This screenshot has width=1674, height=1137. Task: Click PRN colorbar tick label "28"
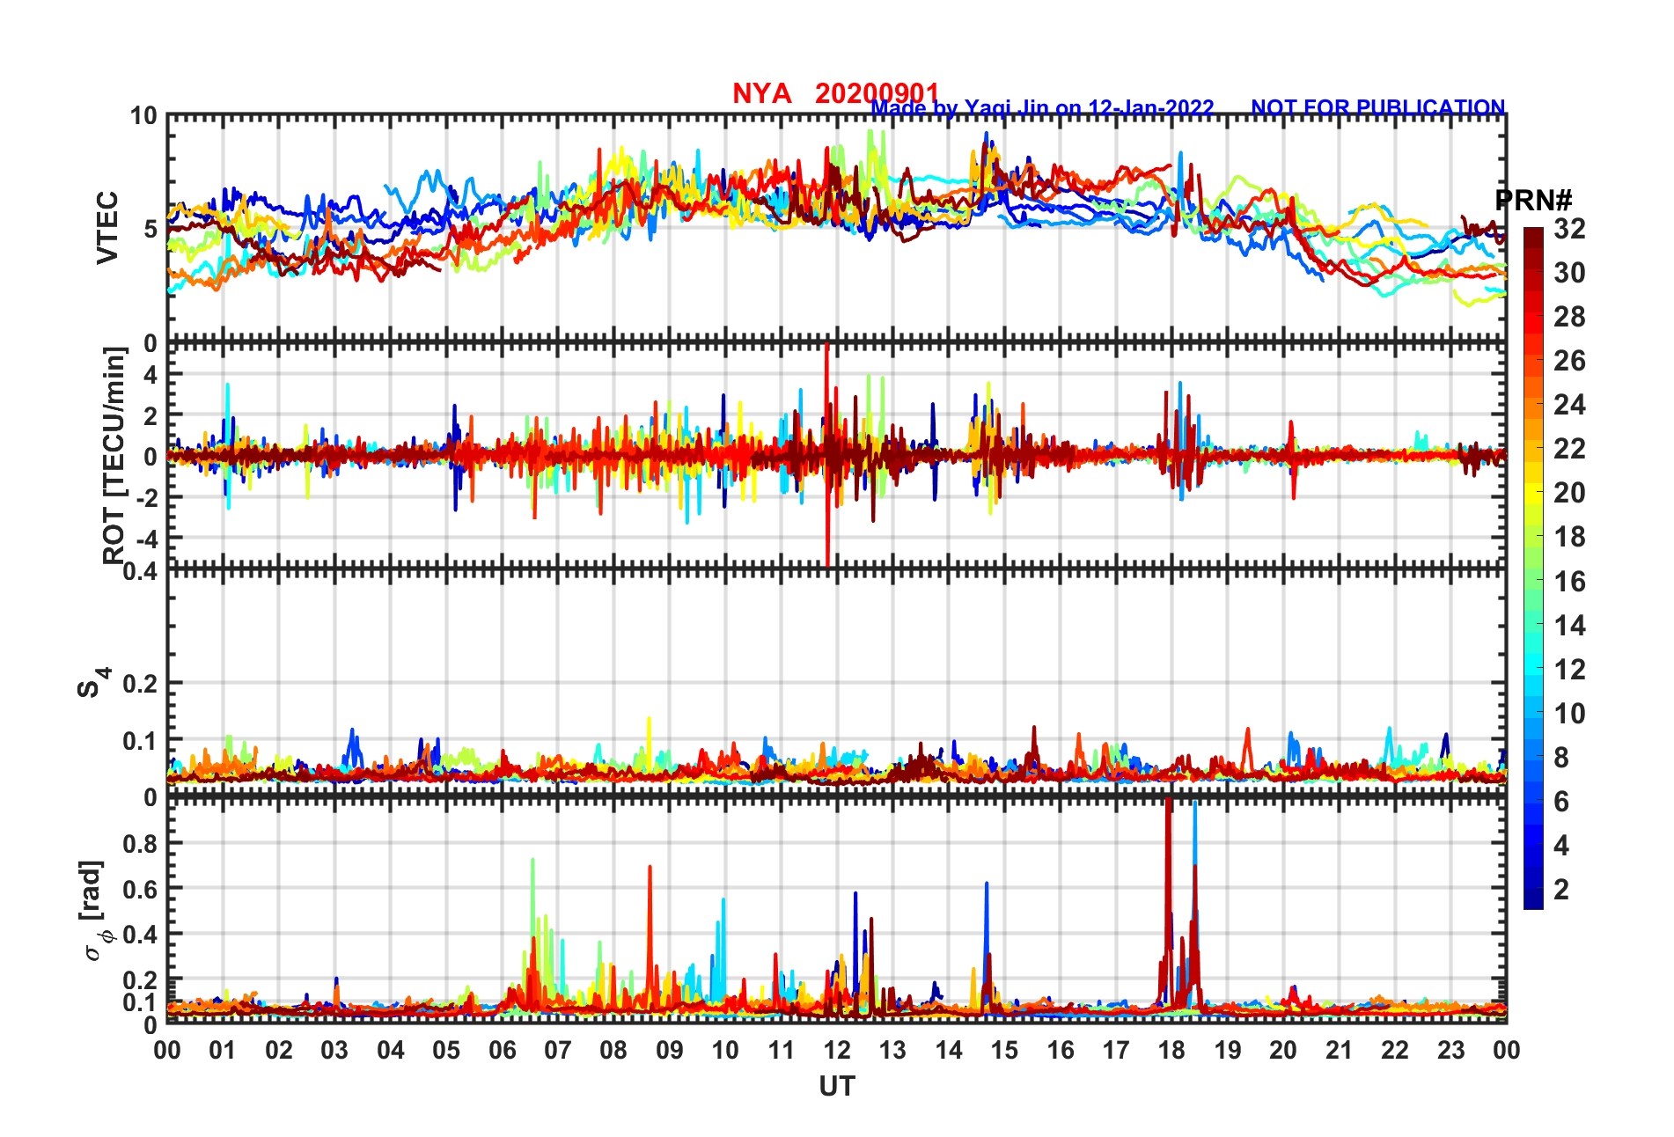[1569, 317]
